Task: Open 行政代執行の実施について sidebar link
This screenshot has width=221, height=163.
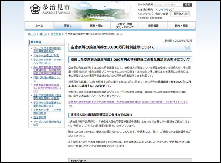Action: [47, 79]
